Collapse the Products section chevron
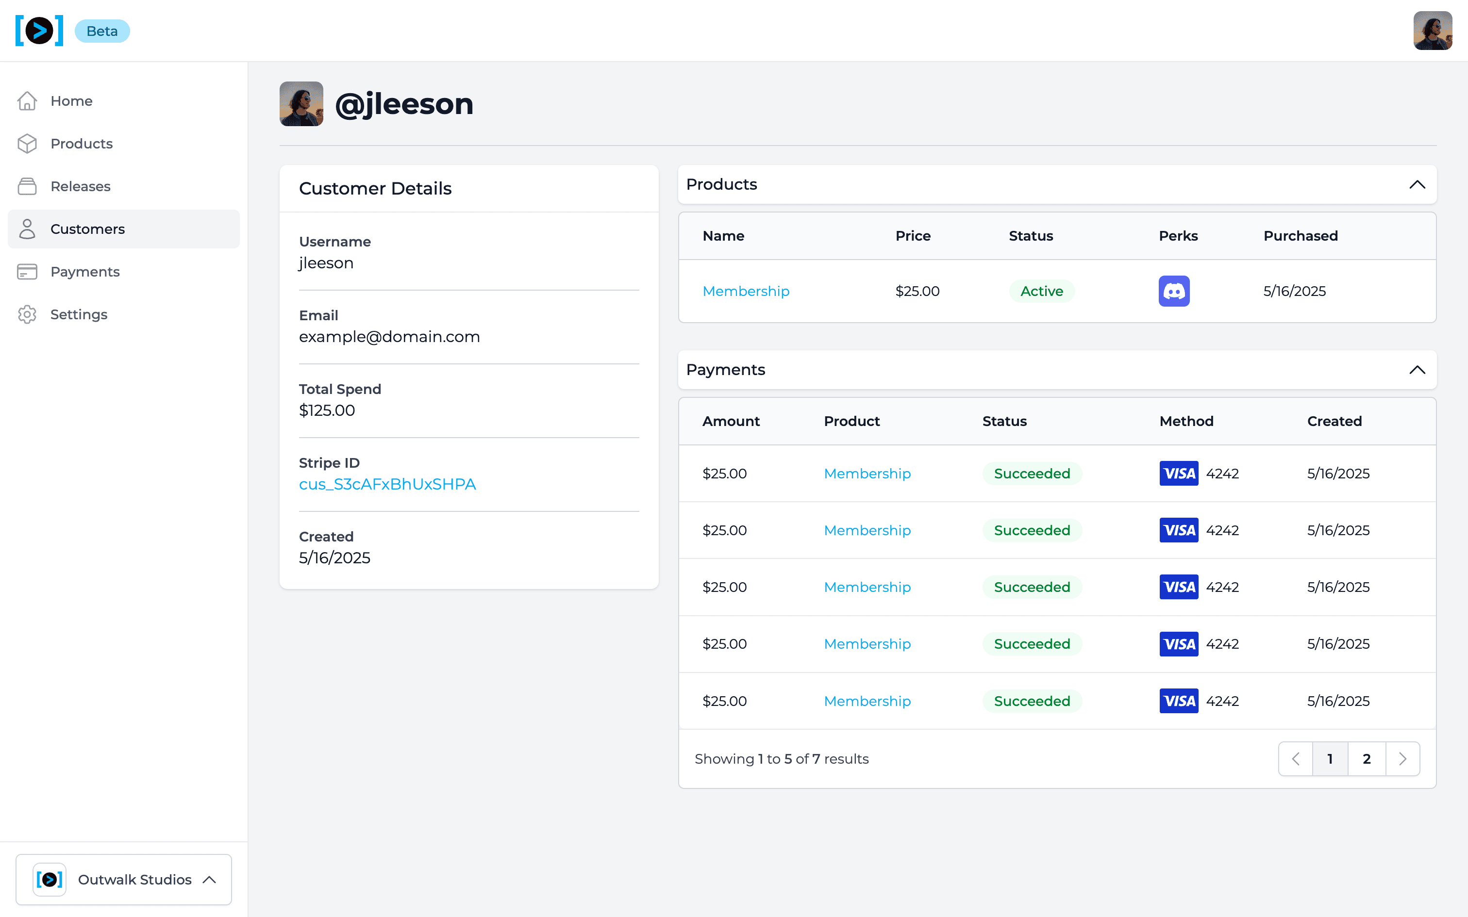This screenshot has width=1468, height=917. pyautogui.click(x=1417, y=184)
